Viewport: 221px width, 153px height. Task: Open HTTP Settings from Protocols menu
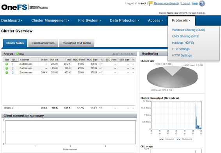point(182,55)
